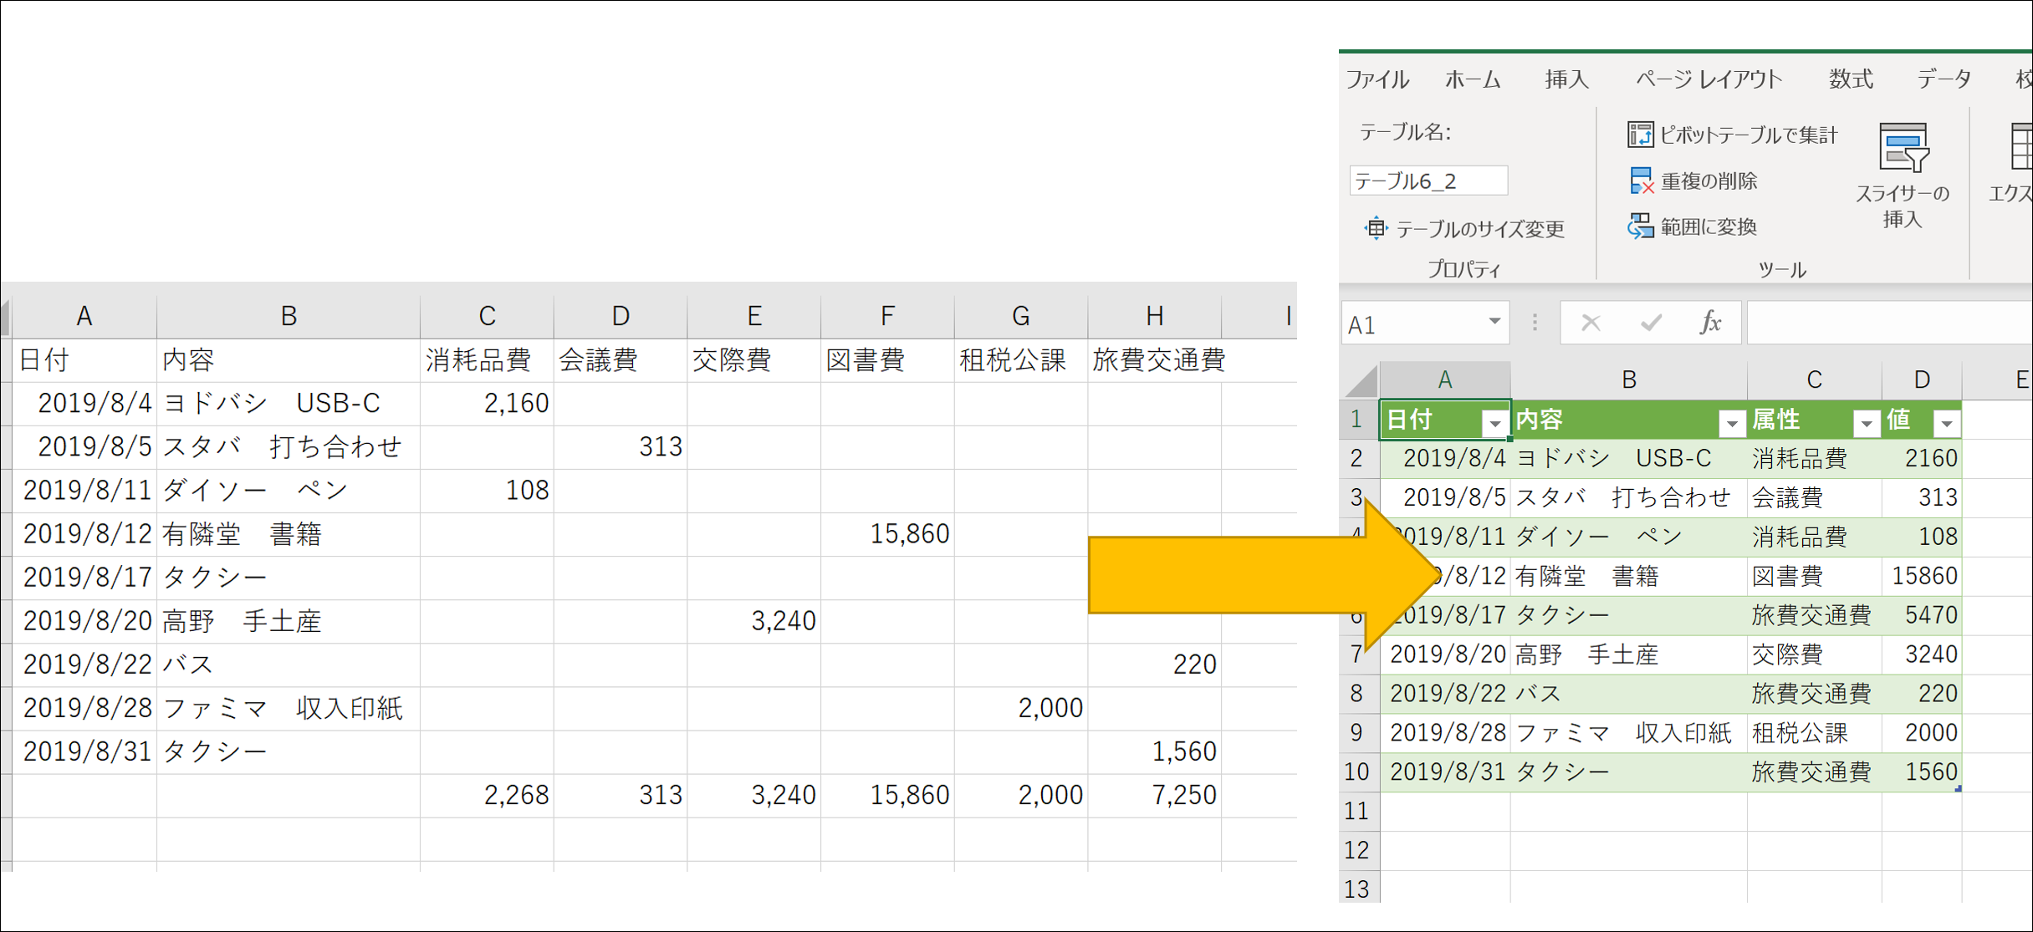
Task: Select column B header in right table
Action: (1629, 380)
